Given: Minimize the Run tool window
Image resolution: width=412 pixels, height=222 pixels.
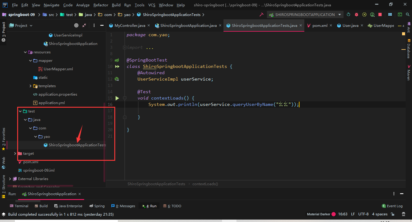Looking at the screenshot, I should point(402,194).
